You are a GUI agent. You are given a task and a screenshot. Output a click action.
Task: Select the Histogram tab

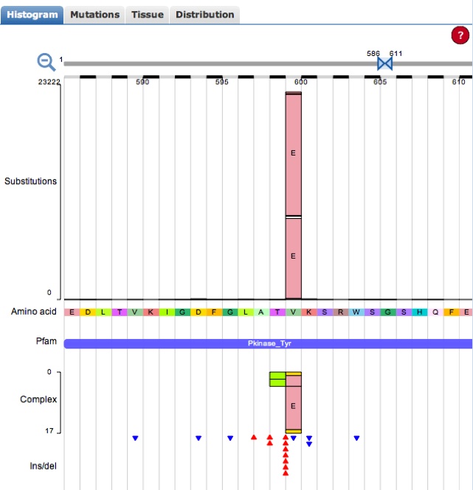[32, 14]
